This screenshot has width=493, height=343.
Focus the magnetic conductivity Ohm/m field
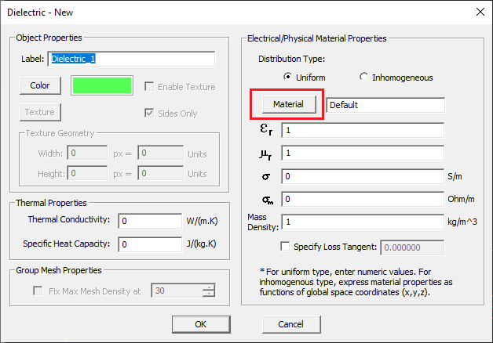363,200
